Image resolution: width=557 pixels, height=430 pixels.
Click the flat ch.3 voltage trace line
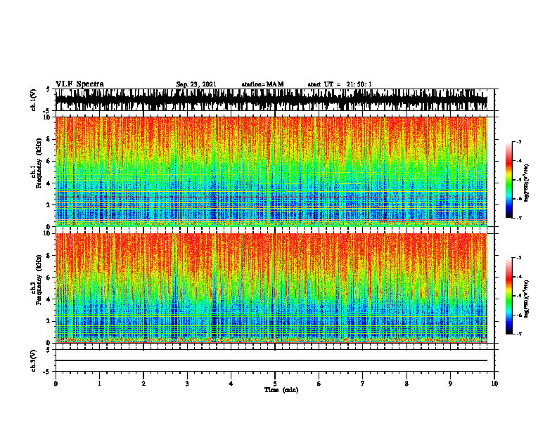[271, 360]
